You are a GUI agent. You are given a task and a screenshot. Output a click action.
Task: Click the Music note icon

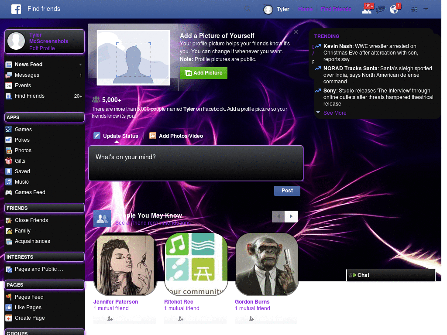(9, 182)
